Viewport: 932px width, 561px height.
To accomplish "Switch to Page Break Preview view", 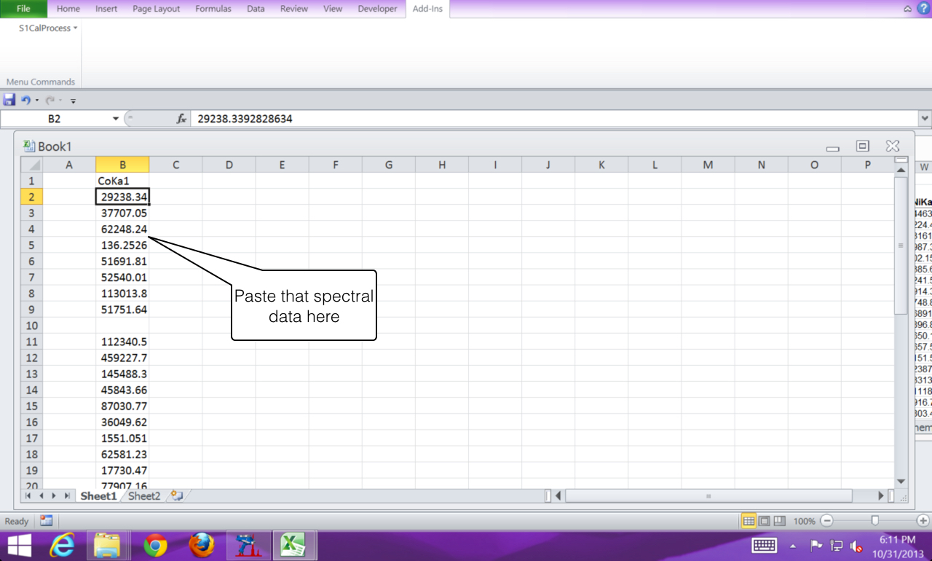I will (x=779, y=521).
